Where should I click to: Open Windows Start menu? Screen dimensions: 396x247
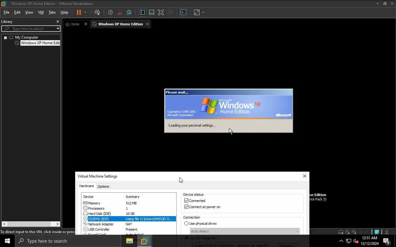click(x=7, y=241)
